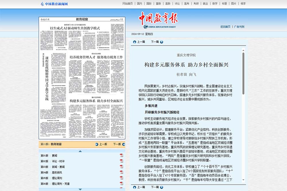Click the arrow icon before 上一版
This screenshot has height=191, width=287.
[96, 145]
